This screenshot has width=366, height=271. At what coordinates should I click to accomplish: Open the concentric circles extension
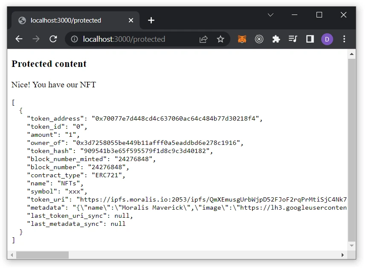coord(259,39)
